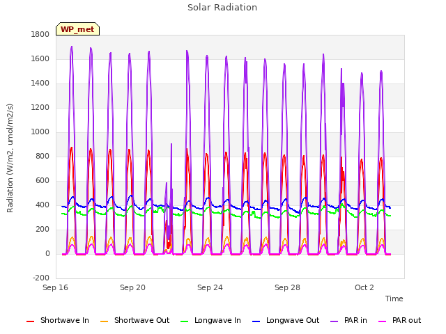Click the 1800 y-axis tick label

pyautogui.click(x=40, y=34)
